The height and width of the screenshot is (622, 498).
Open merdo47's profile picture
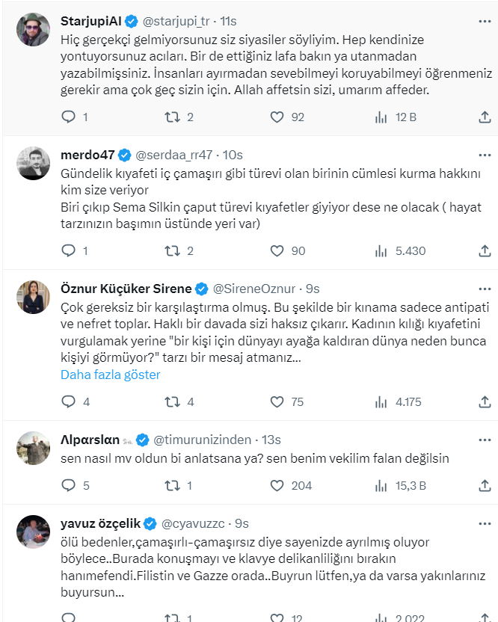click(33, 162)
